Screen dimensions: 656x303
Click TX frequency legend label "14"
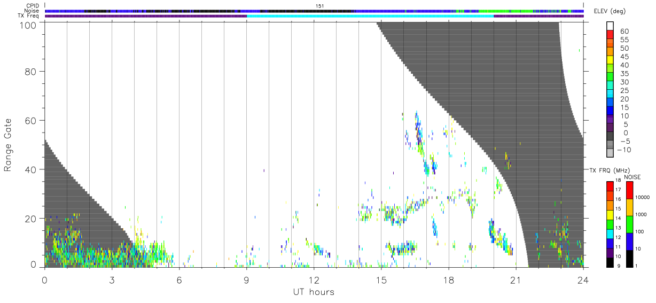coord(620,218)
